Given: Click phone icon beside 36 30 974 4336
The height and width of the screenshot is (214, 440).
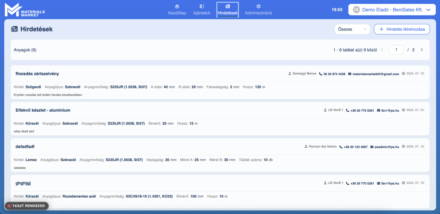Looking at the screenshot, I should click(x=321, y=74).
